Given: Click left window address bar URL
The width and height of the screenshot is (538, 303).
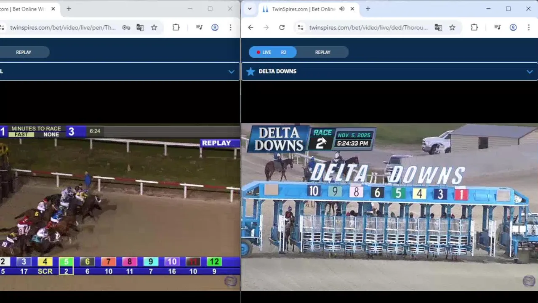Looking at the screenshot, I should (63, 27).
